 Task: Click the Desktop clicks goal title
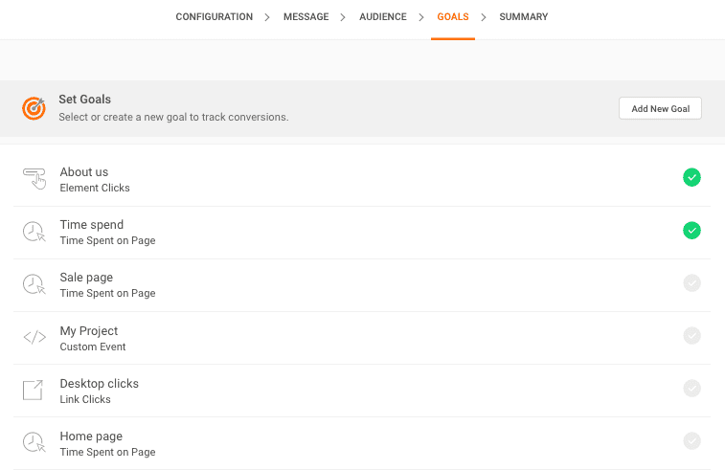coord(99,383)
